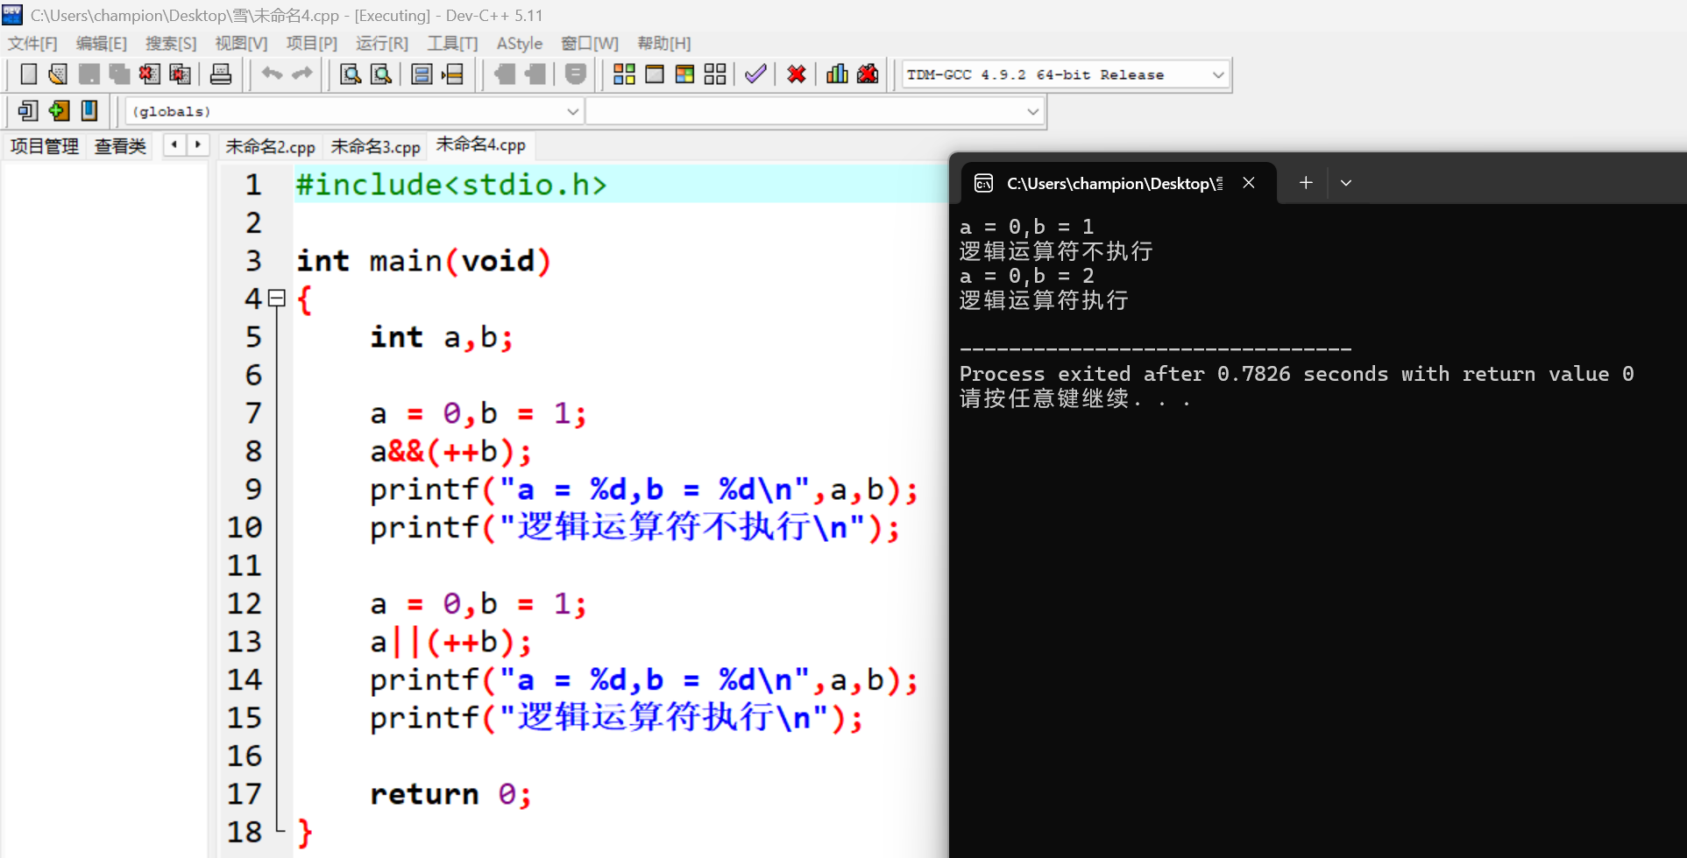Viewport: 1687px width, 858px height.
Task: Stop execution with the red X icon
Action: (797, 74)
